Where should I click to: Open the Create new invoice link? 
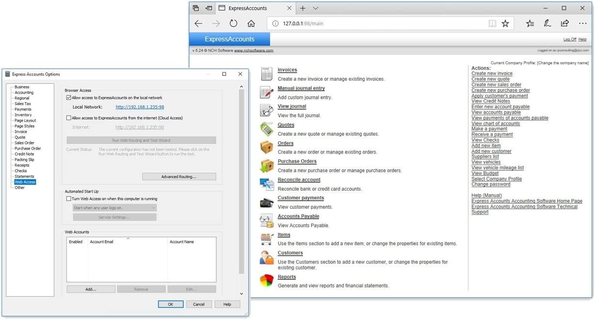click(x=492, y=74)
